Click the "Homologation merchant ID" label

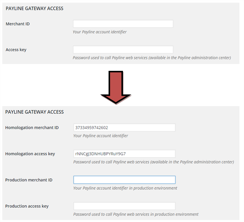click(32, 128)
